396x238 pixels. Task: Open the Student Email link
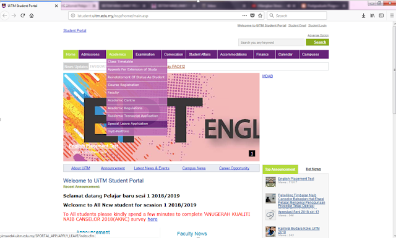pos(297,25)
